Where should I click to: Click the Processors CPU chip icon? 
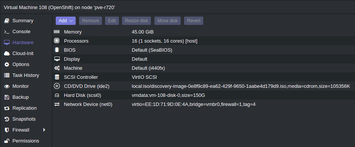56,41
